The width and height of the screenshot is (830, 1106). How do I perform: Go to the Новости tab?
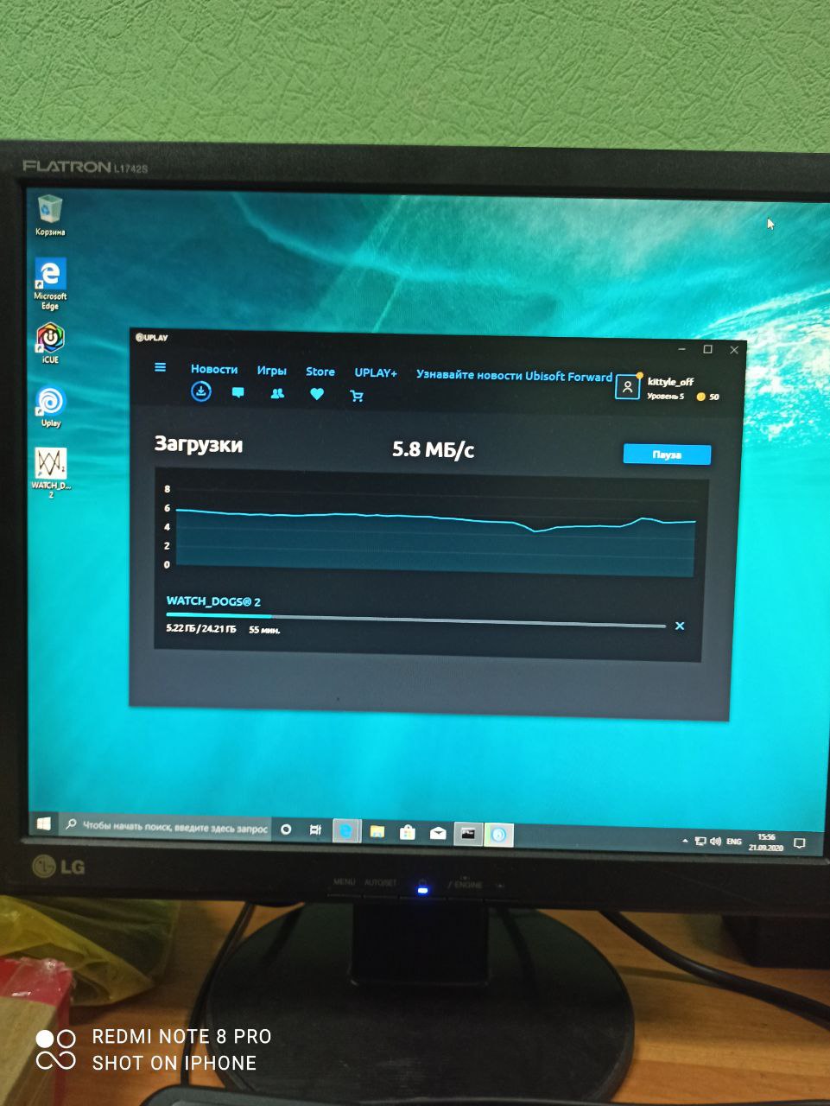point(214,369)
